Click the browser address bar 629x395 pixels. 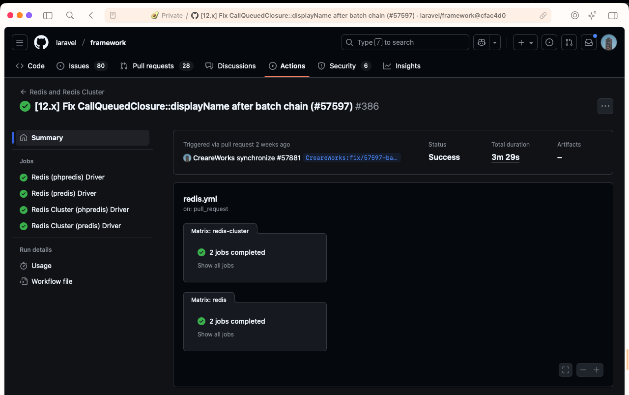click(328, 15)
